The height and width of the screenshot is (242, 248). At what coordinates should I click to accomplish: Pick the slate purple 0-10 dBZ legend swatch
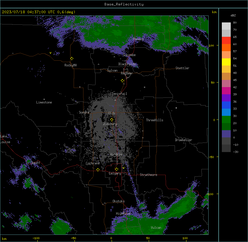click(x=226, y=134)
